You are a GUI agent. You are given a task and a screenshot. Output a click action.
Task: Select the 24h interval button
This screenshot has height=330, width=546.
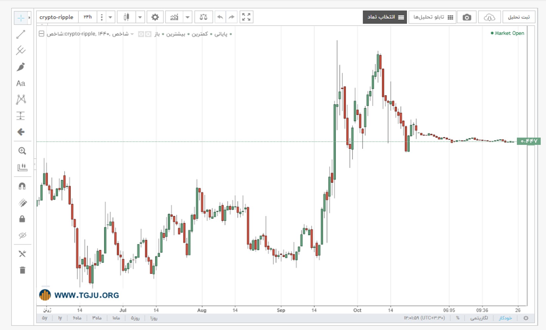(88, 17)
